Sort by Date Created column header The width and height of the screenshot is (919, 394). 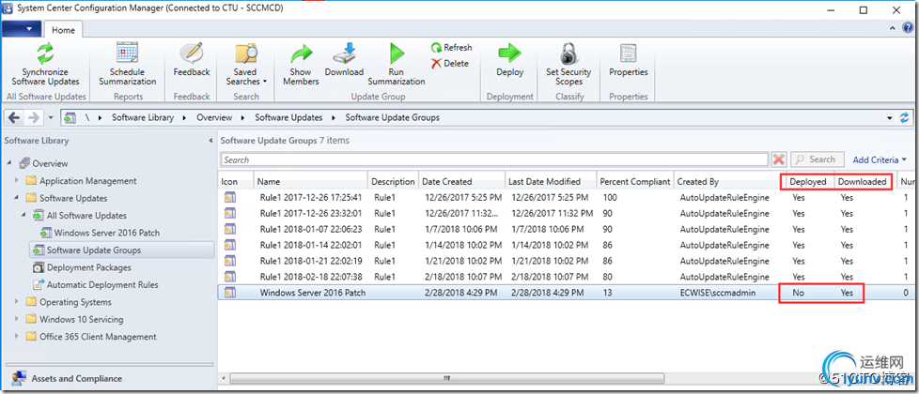click(x=461, y=181)
